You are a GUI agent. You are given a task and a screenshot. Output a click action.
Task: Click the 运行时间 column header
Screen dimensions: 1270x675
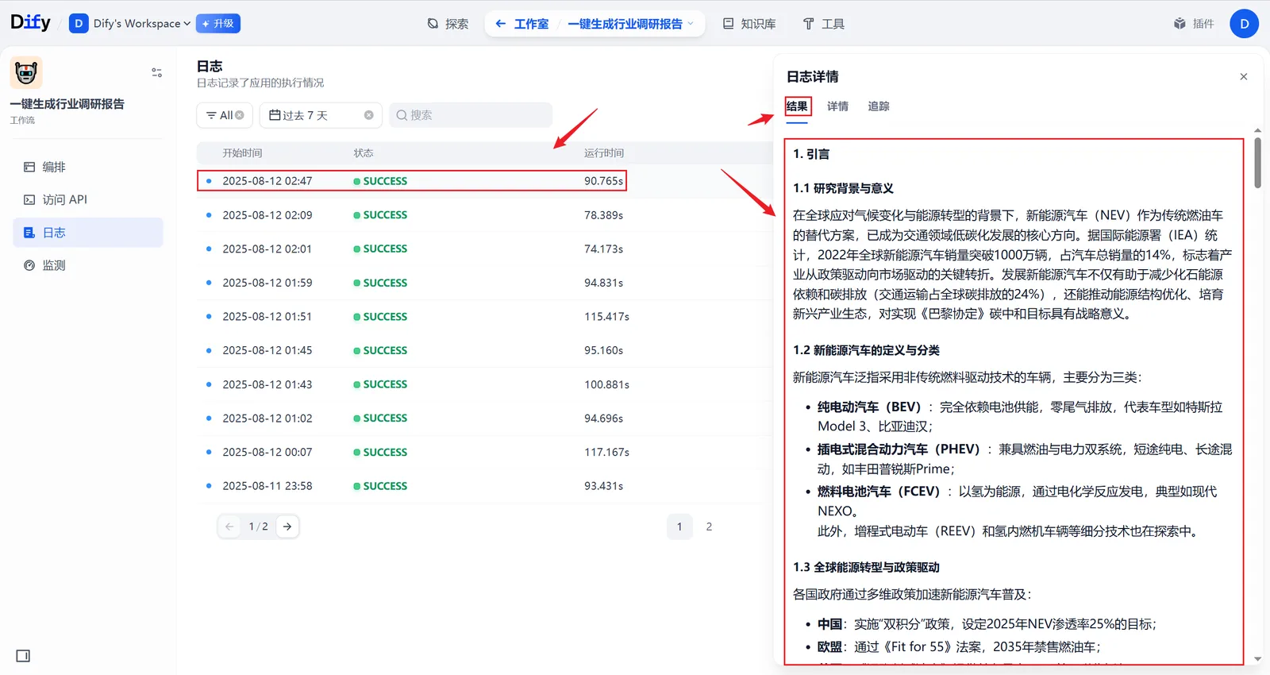pos(604,153)
